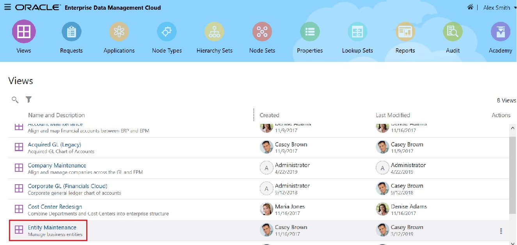
Task: Open the navigation hamburger menu
Action: click(7, 7)
